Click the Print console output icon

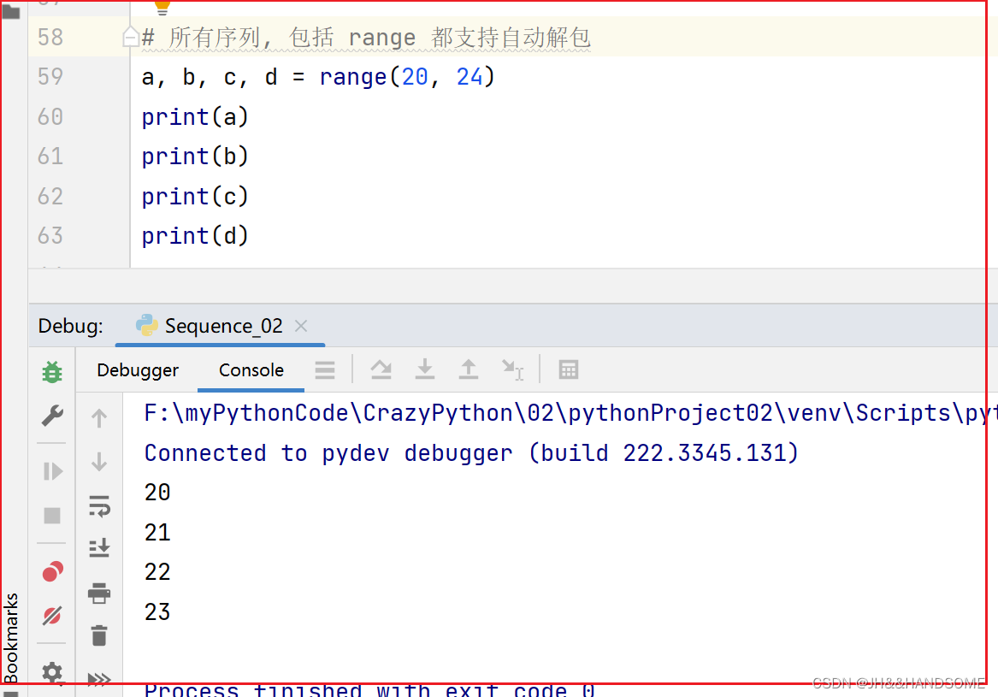pyautogui.click(x=99, y=593)
